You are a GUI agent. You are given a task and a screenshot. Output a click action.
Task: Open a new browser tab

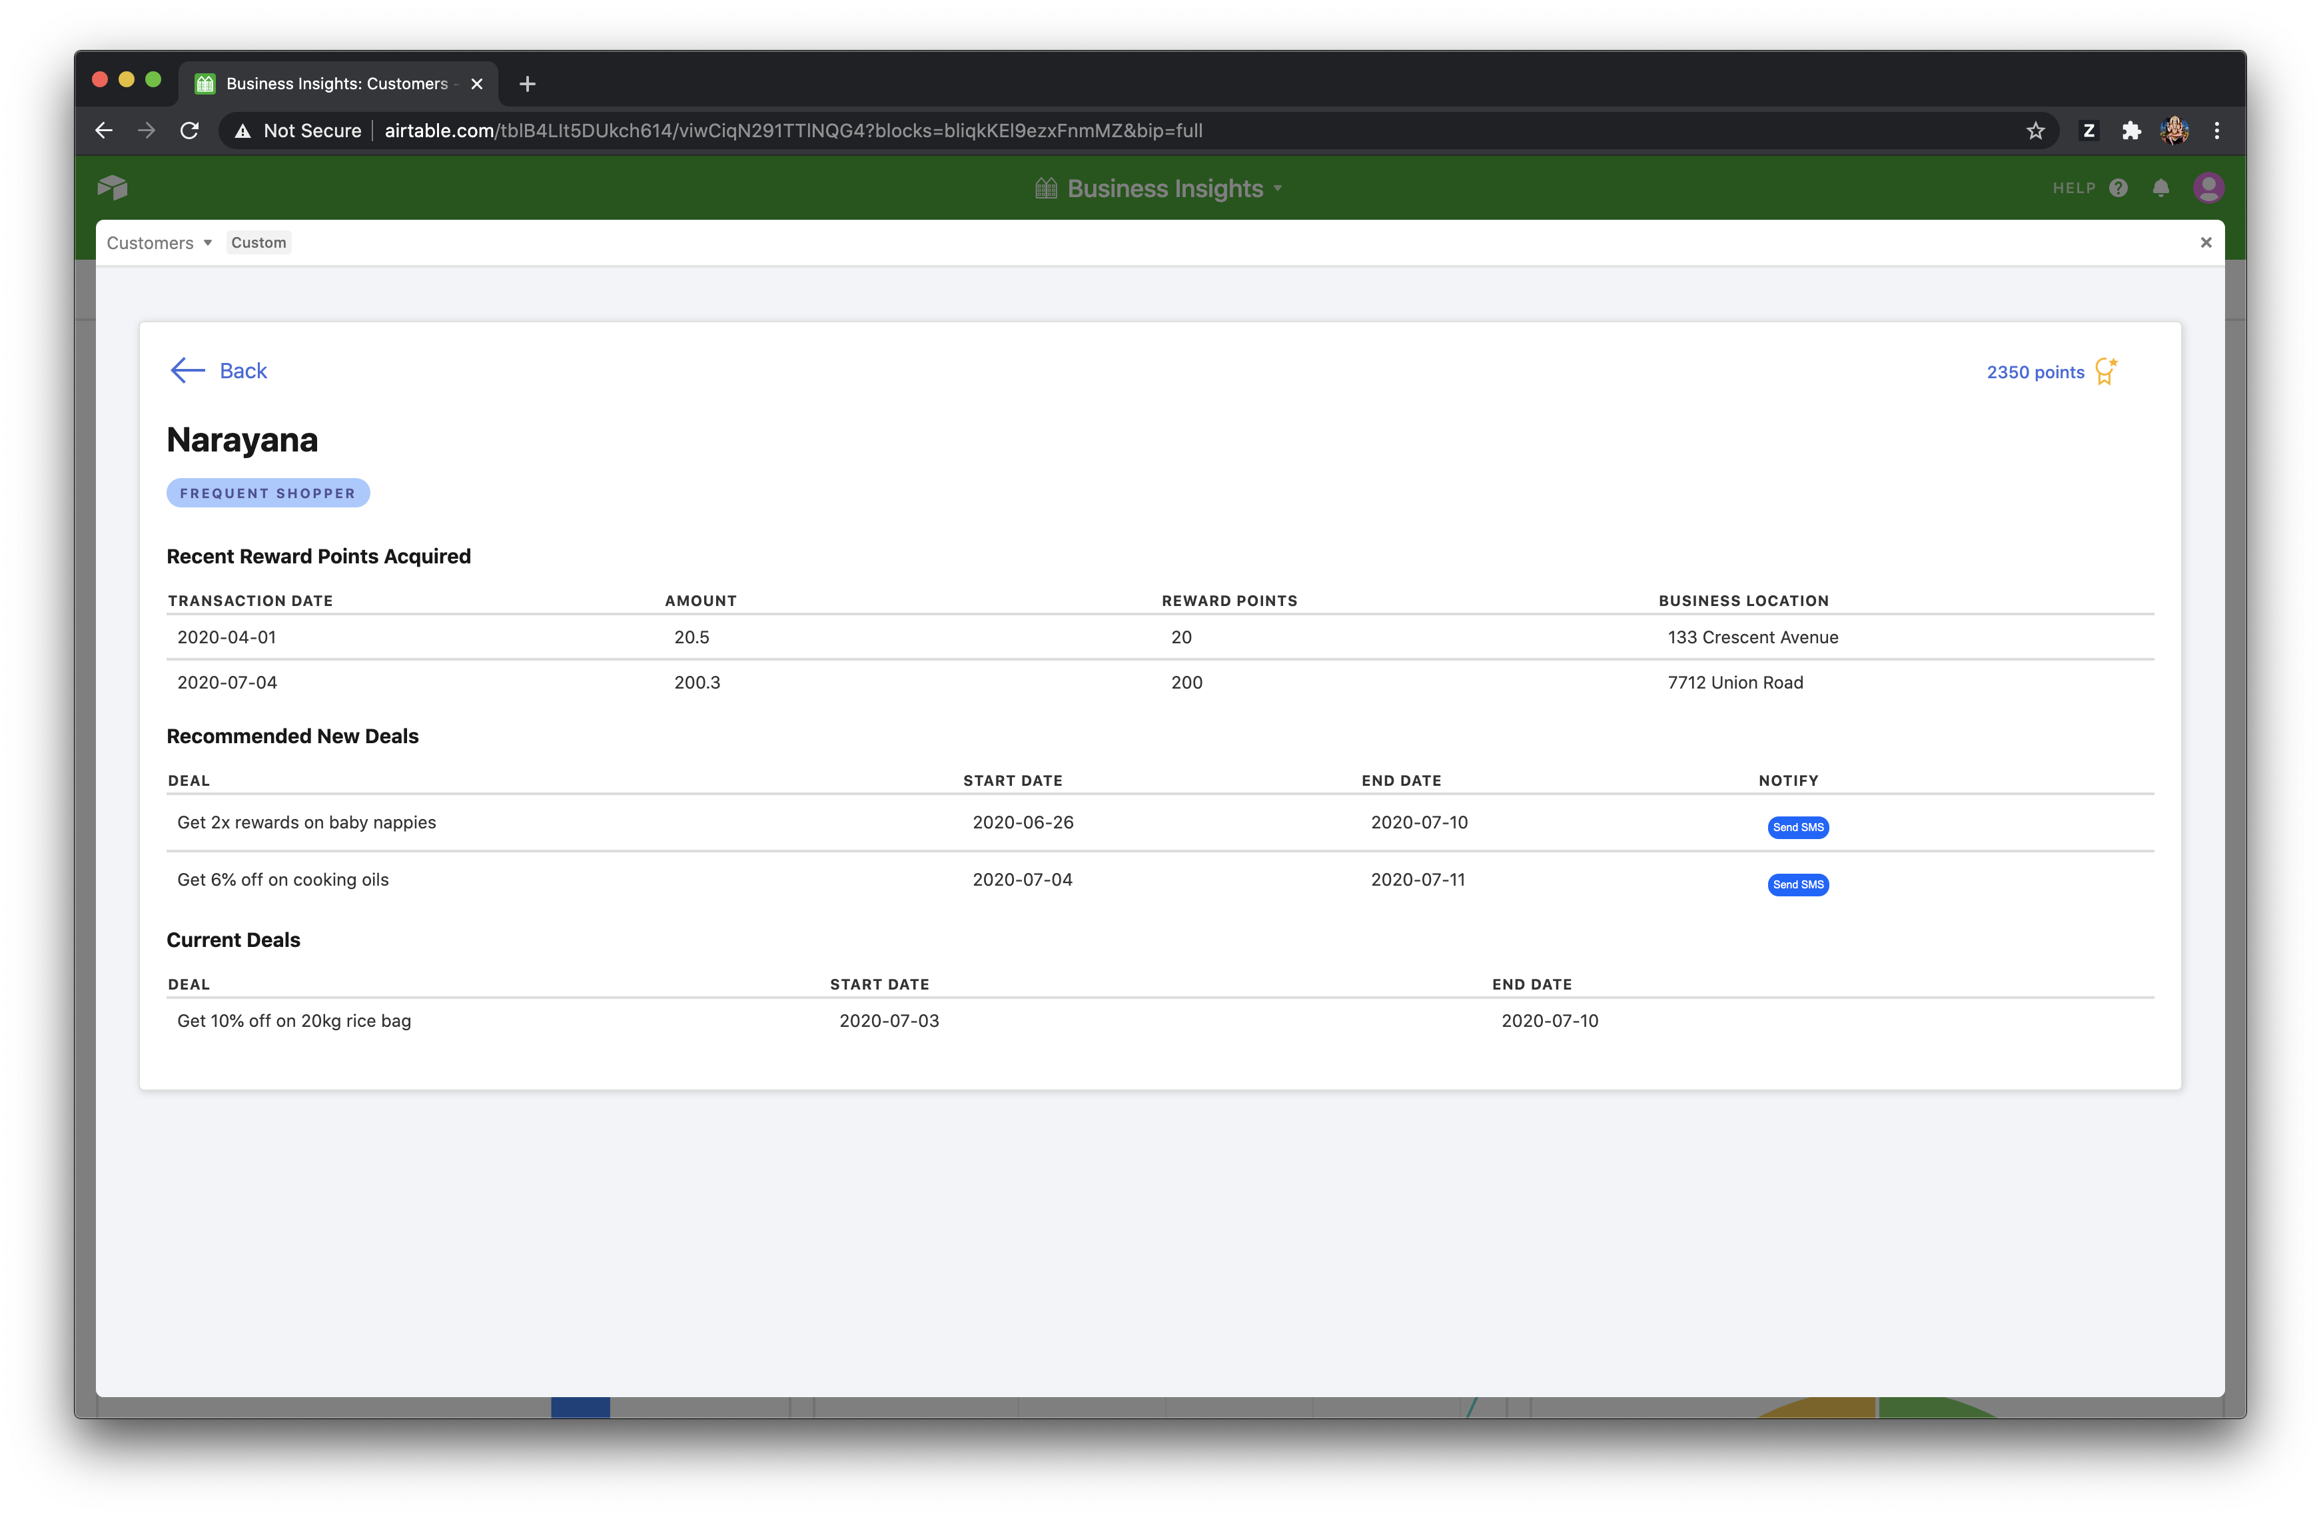pos(528,84)
